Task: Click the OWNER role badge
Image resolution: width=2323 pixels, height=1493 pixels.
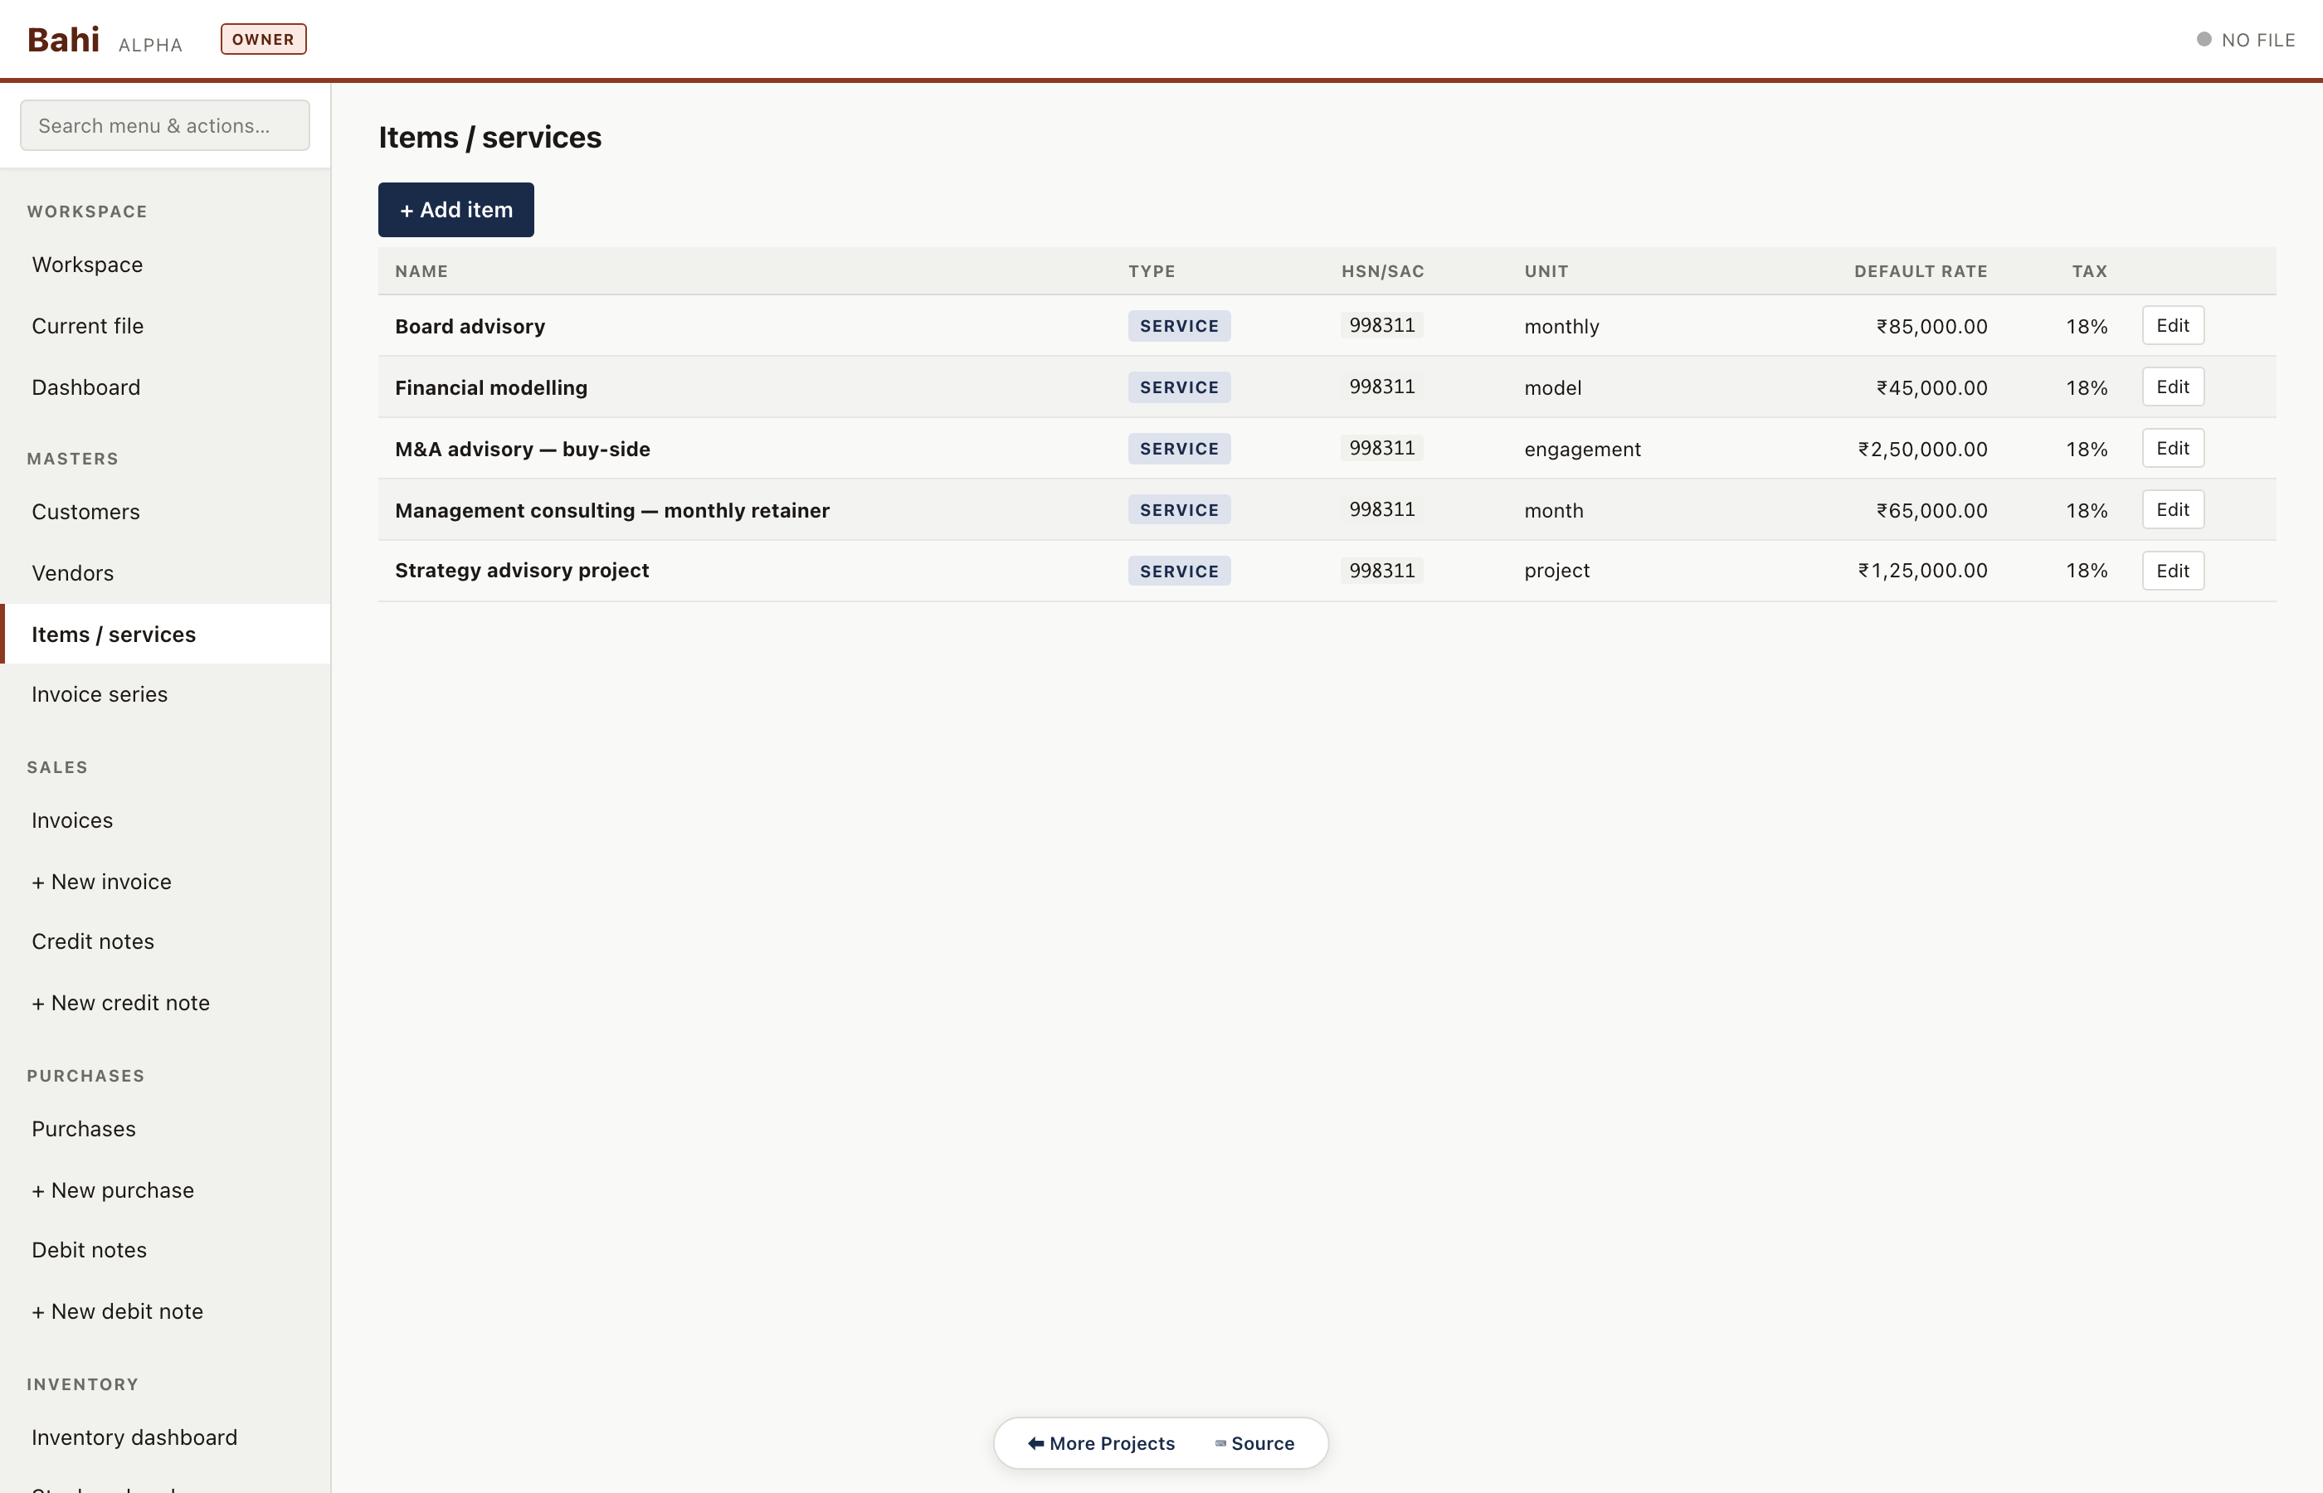Action: point(263,40)
